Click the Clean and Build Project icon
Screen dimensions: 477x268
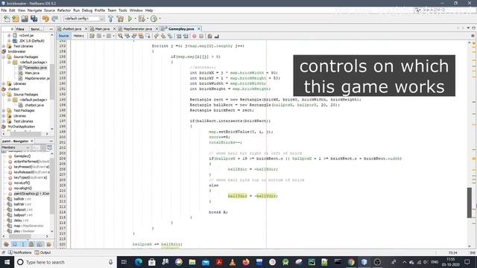click(120, 19)
